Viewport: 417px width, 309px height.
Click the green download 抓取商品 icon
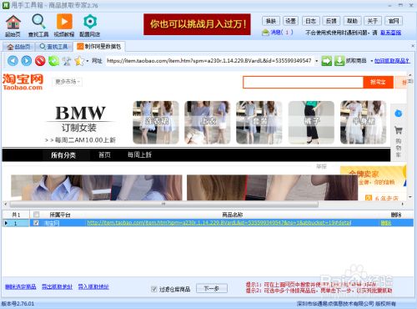[339, 61]
